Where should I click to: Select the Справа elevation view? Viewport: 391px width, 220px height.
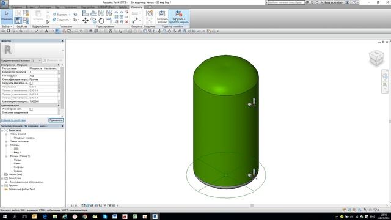click(x=18, y=171)
